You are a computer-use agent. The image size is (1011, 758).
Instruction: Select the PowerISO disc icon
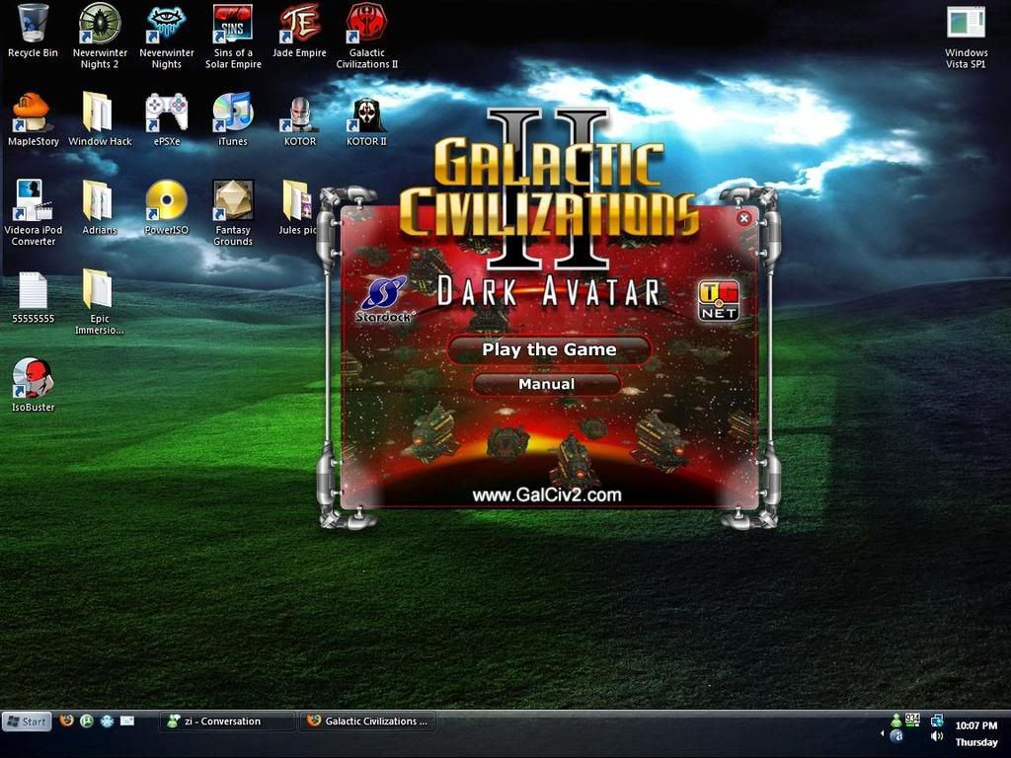point(166,207)
